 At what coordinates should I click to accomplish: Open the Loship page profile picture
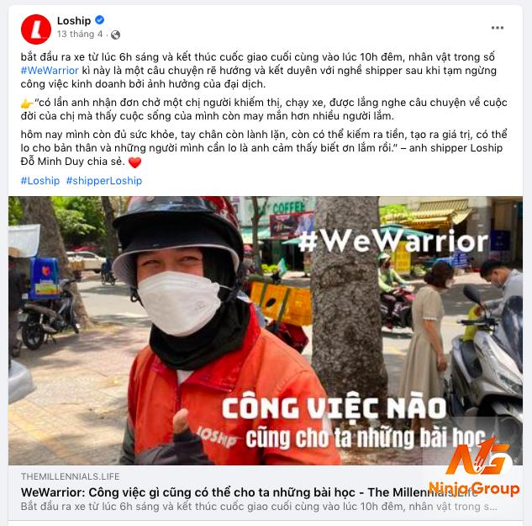(36, 29)
